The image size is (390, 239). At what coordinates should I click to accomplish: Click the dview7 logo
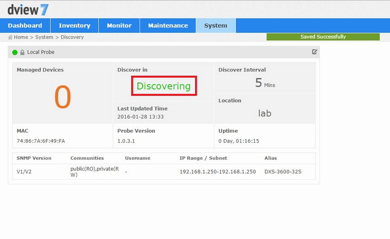[28, 10]
